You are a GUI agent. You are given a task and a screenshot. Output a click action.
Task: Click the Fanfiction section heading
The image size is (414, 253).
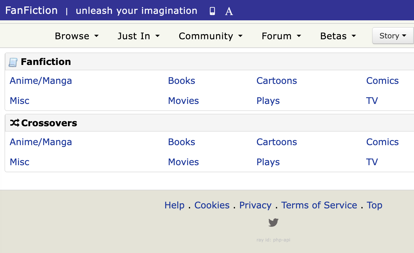46,62
